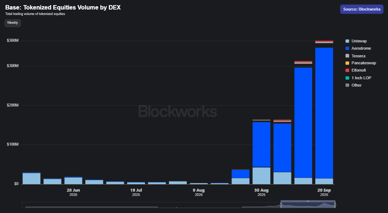This screenshot has height=213, width=388.
Task: Click the $360M y-axis label
Action: click(x=13, y=40)
